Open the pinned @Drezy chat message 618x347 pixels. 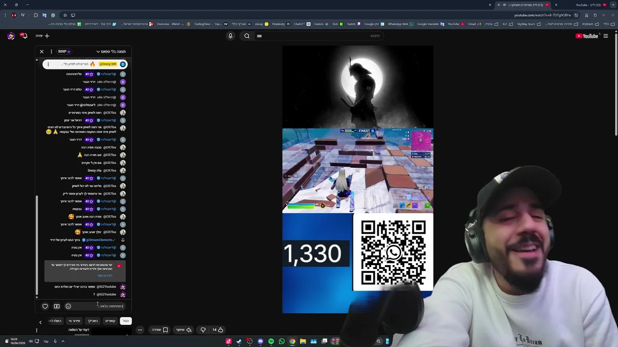tap(84, 64)
